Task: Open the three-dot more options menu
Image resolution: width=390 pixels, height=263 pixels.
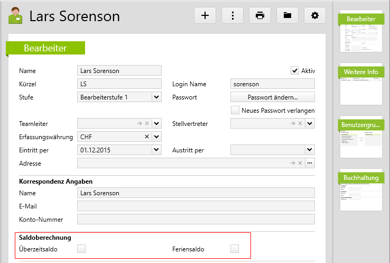Action: coord(233,15)
